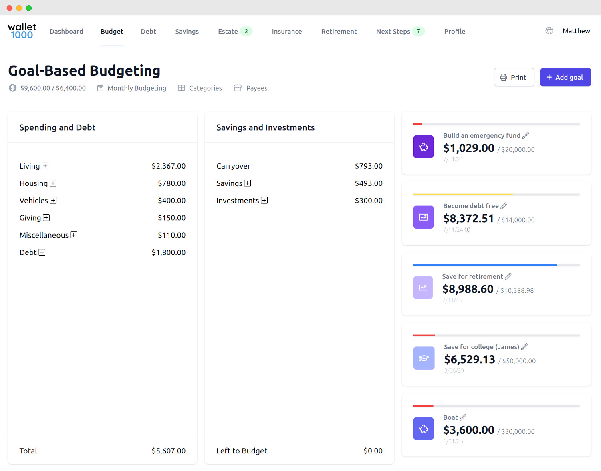
Task: Expand the Giving category
Action: tap(46, 217)
